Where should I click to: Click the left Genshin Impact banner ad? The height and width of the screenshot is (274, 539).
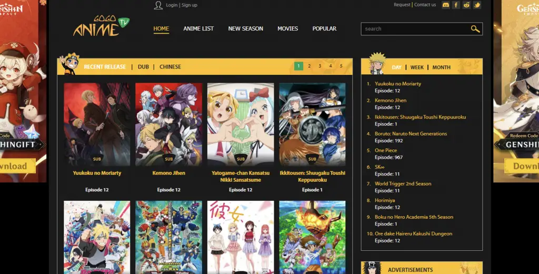tap(23, 91)
